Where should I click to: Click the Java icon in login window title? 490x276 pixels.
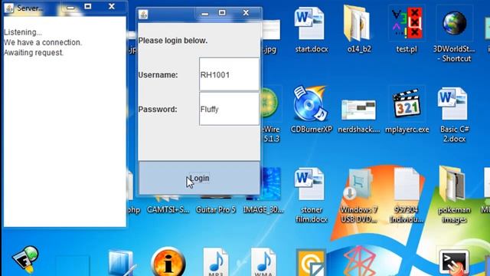pos(143,15)
